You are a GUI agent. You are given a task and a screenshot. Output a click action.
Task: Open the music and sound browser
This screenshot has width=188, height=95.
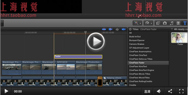[171, 23]
